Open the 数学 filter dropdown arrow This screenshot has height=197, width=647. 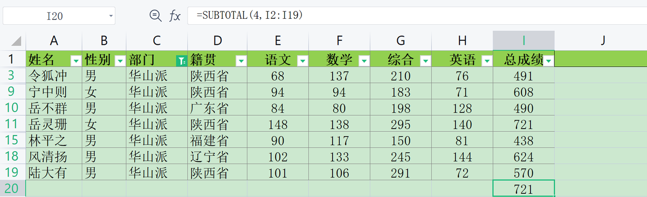pos(364,61)
